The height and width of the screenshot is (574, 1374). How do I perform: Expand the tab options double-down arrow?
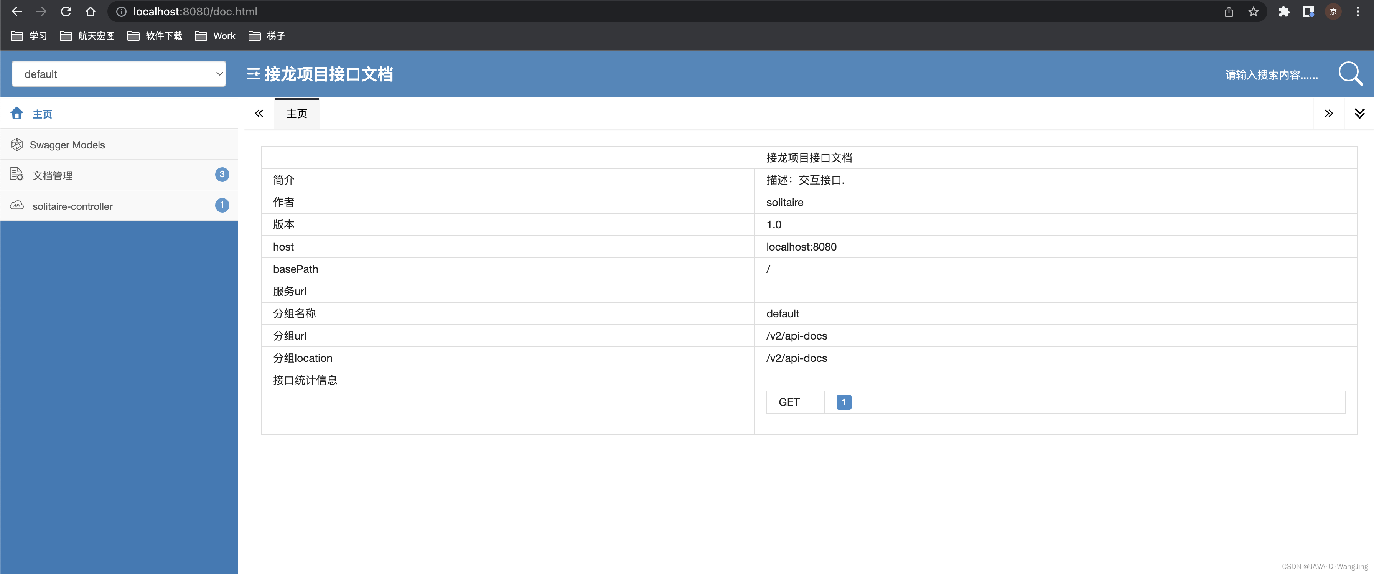(x=1359, y=113)
